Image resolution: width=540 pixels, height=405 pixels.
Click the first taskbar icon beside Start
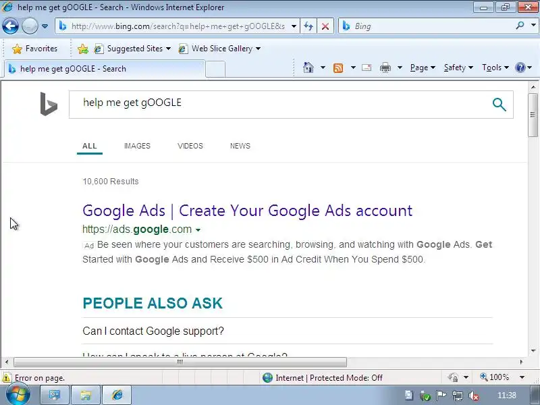click(55, 395)
